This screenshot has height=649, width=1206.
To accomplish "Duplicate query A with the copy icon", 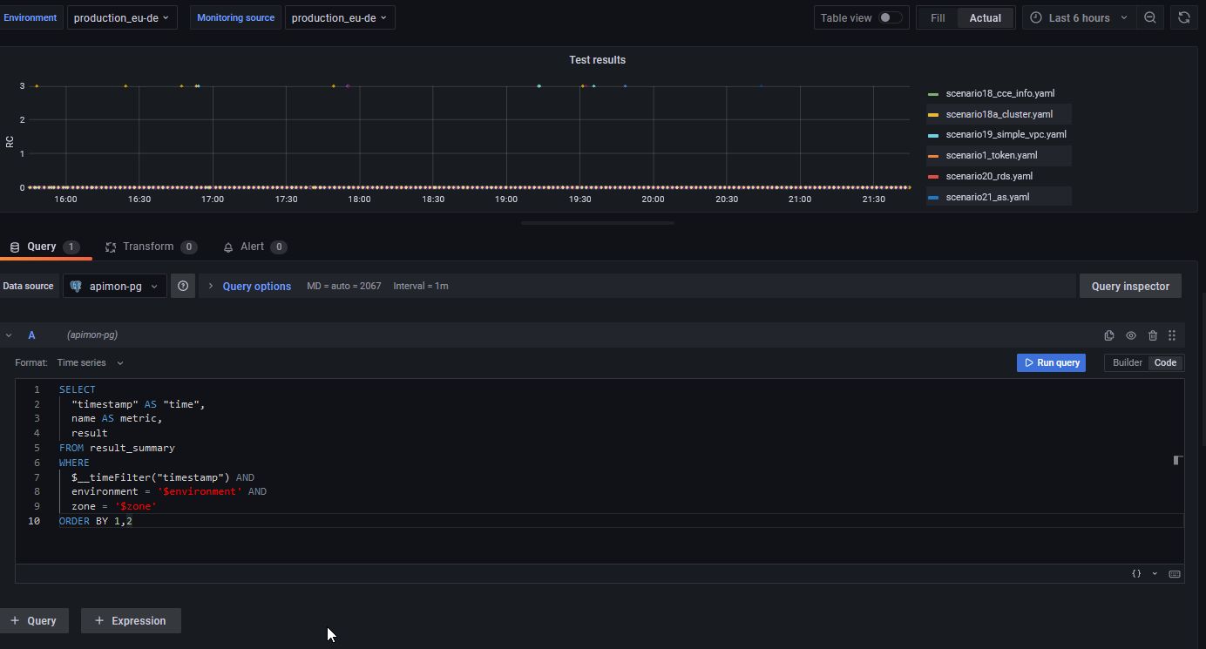I will 1109,335.
